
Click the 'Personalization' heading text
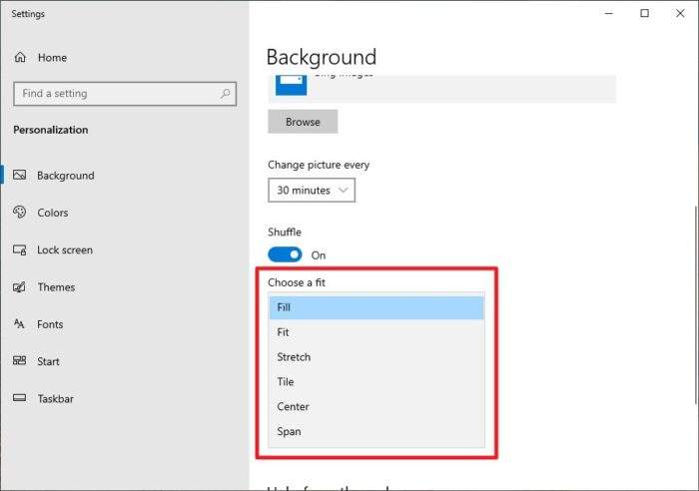(x=51, y=130)
